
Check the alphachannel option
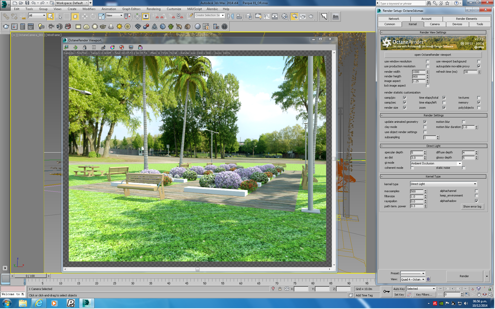click(x=477, y=191)
